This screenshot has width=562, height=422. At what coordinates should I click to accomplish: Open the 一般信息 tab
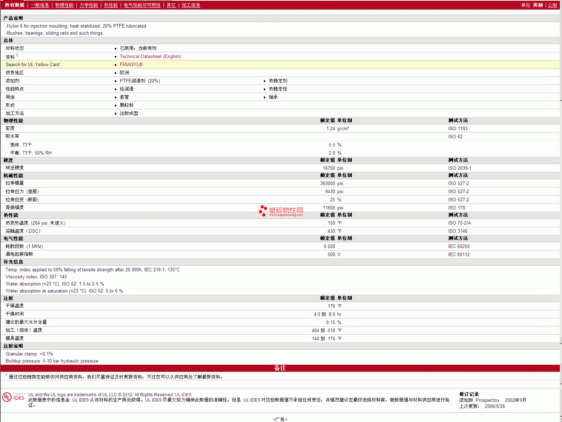pos(40,5)
